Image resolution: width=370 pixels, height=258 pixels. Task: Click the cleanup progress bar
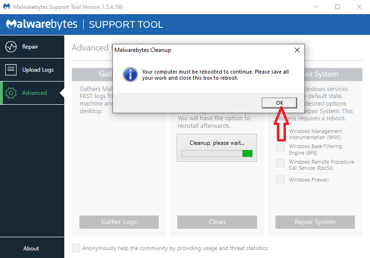point(217,154)
